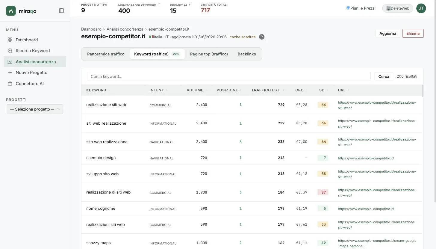Click CPC value €9,18
Viewport: 436px width, 249px height.
(x=302, y=174)
